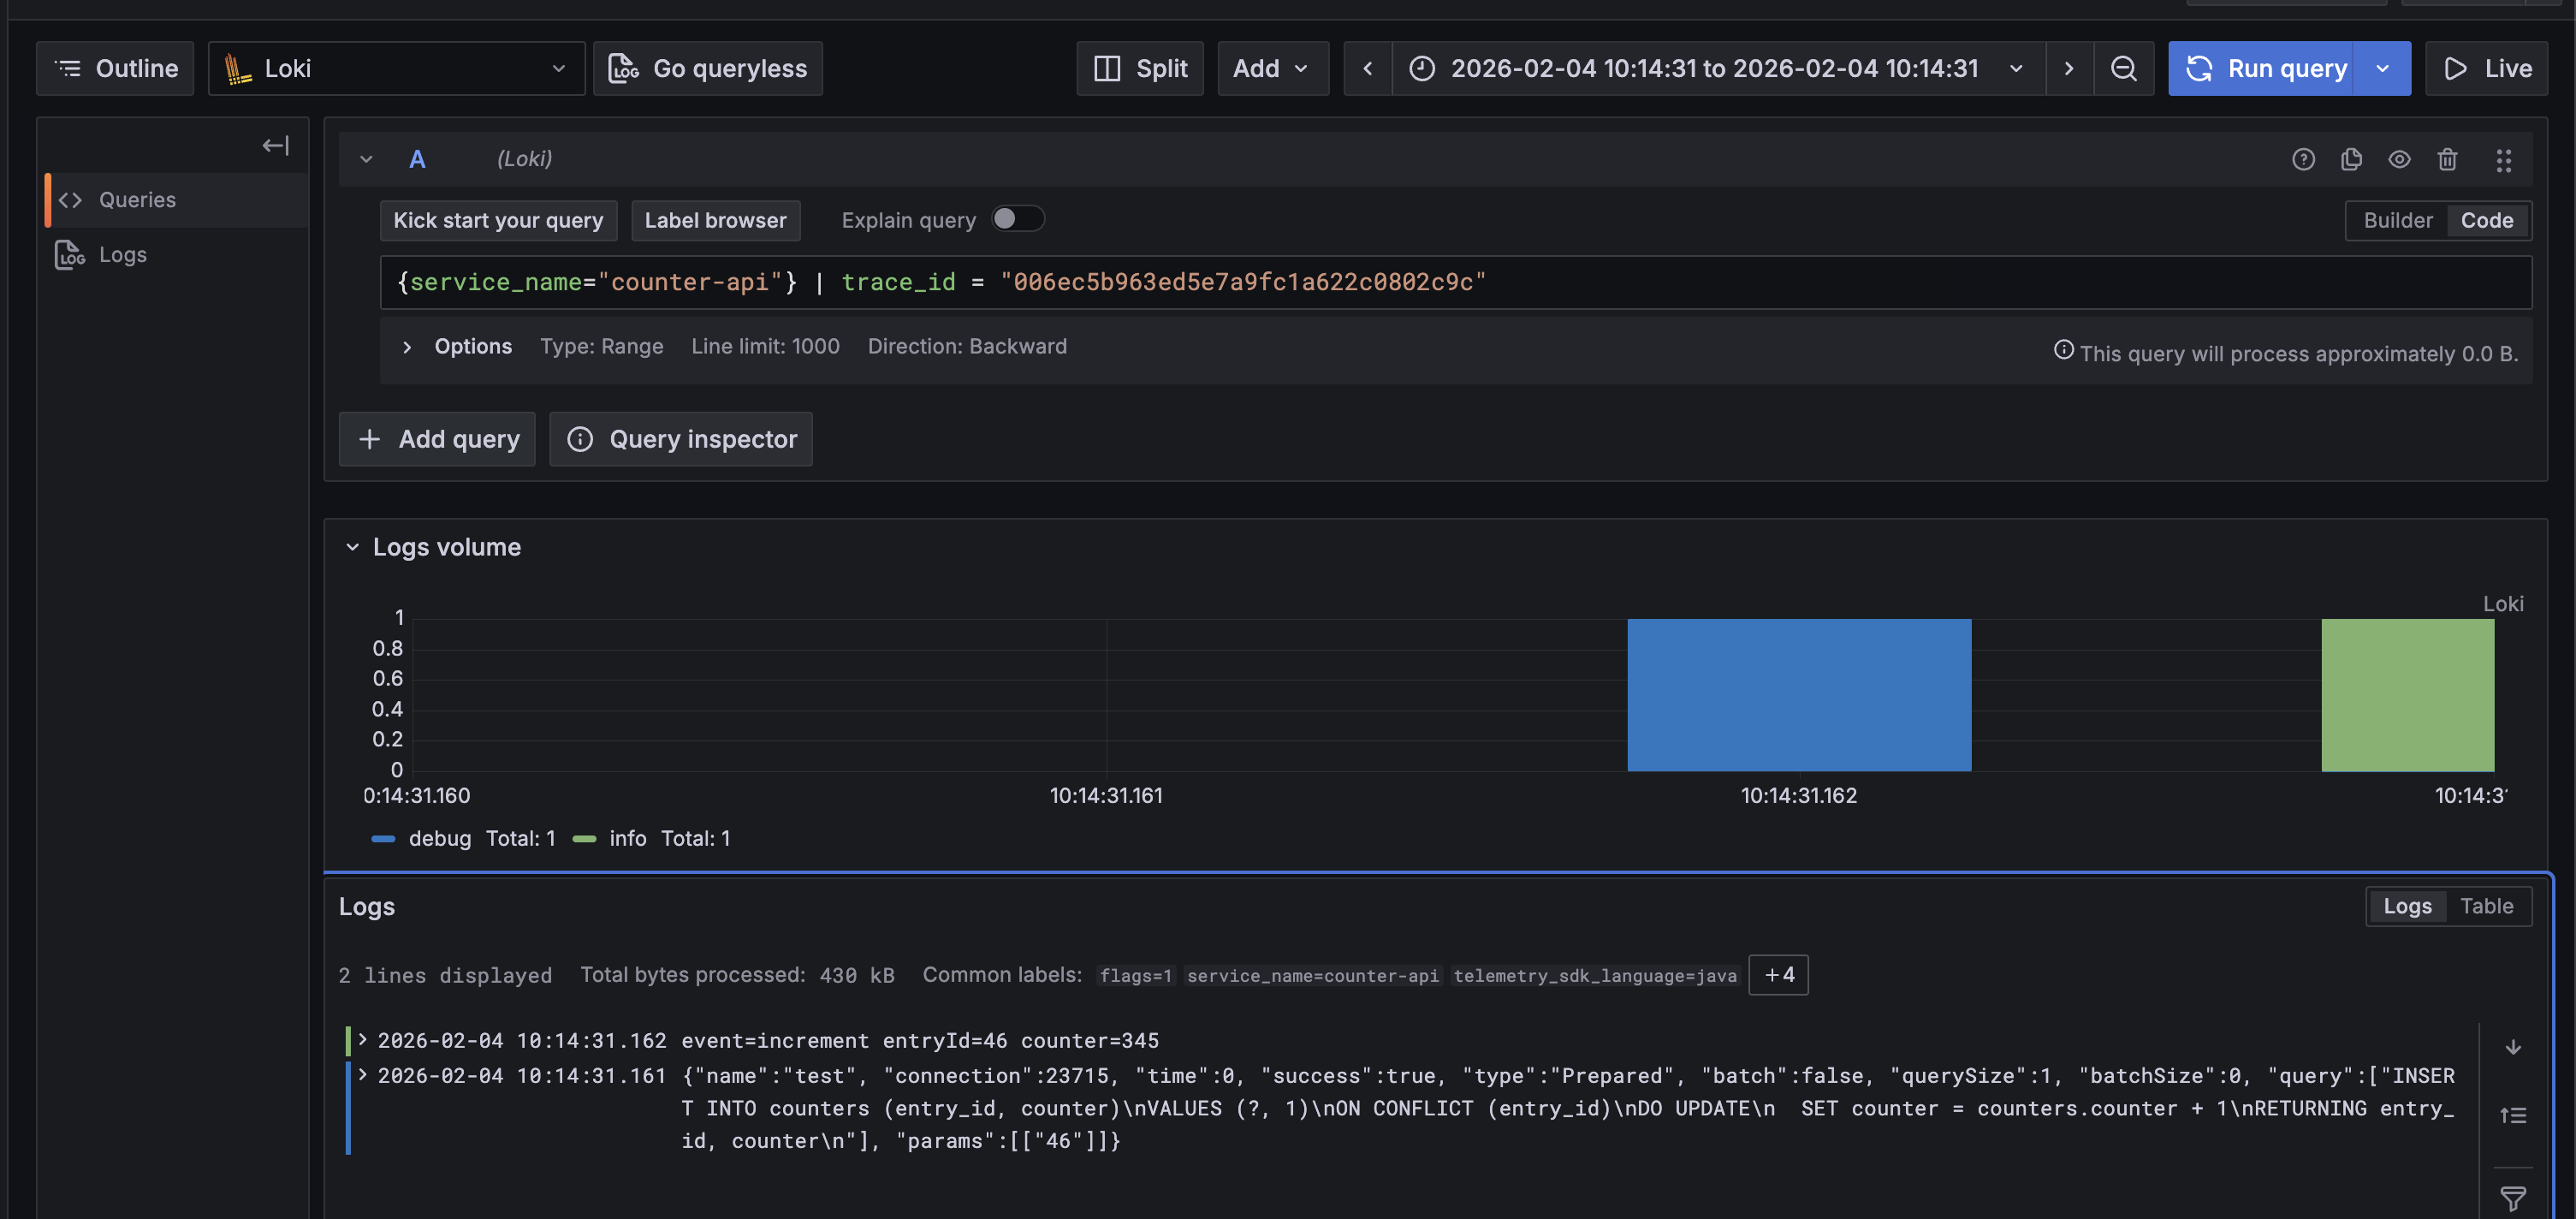Click the zoom out time range icon

pyautogui.click(x=2123, y=68)
